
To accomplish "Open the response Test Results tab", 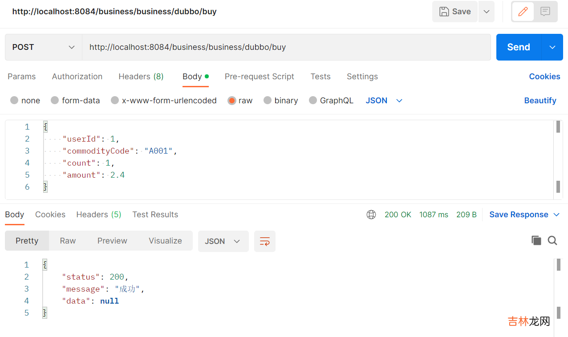I will click(155, 215).
